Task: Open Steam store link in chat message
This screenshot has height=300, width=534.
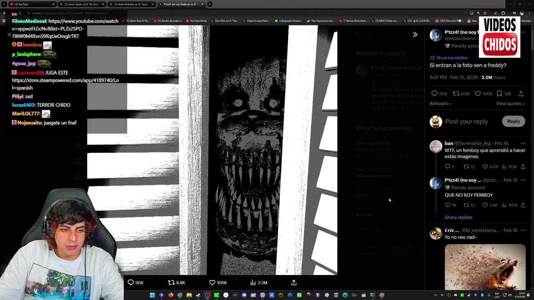Action: (x=65, y=84)
